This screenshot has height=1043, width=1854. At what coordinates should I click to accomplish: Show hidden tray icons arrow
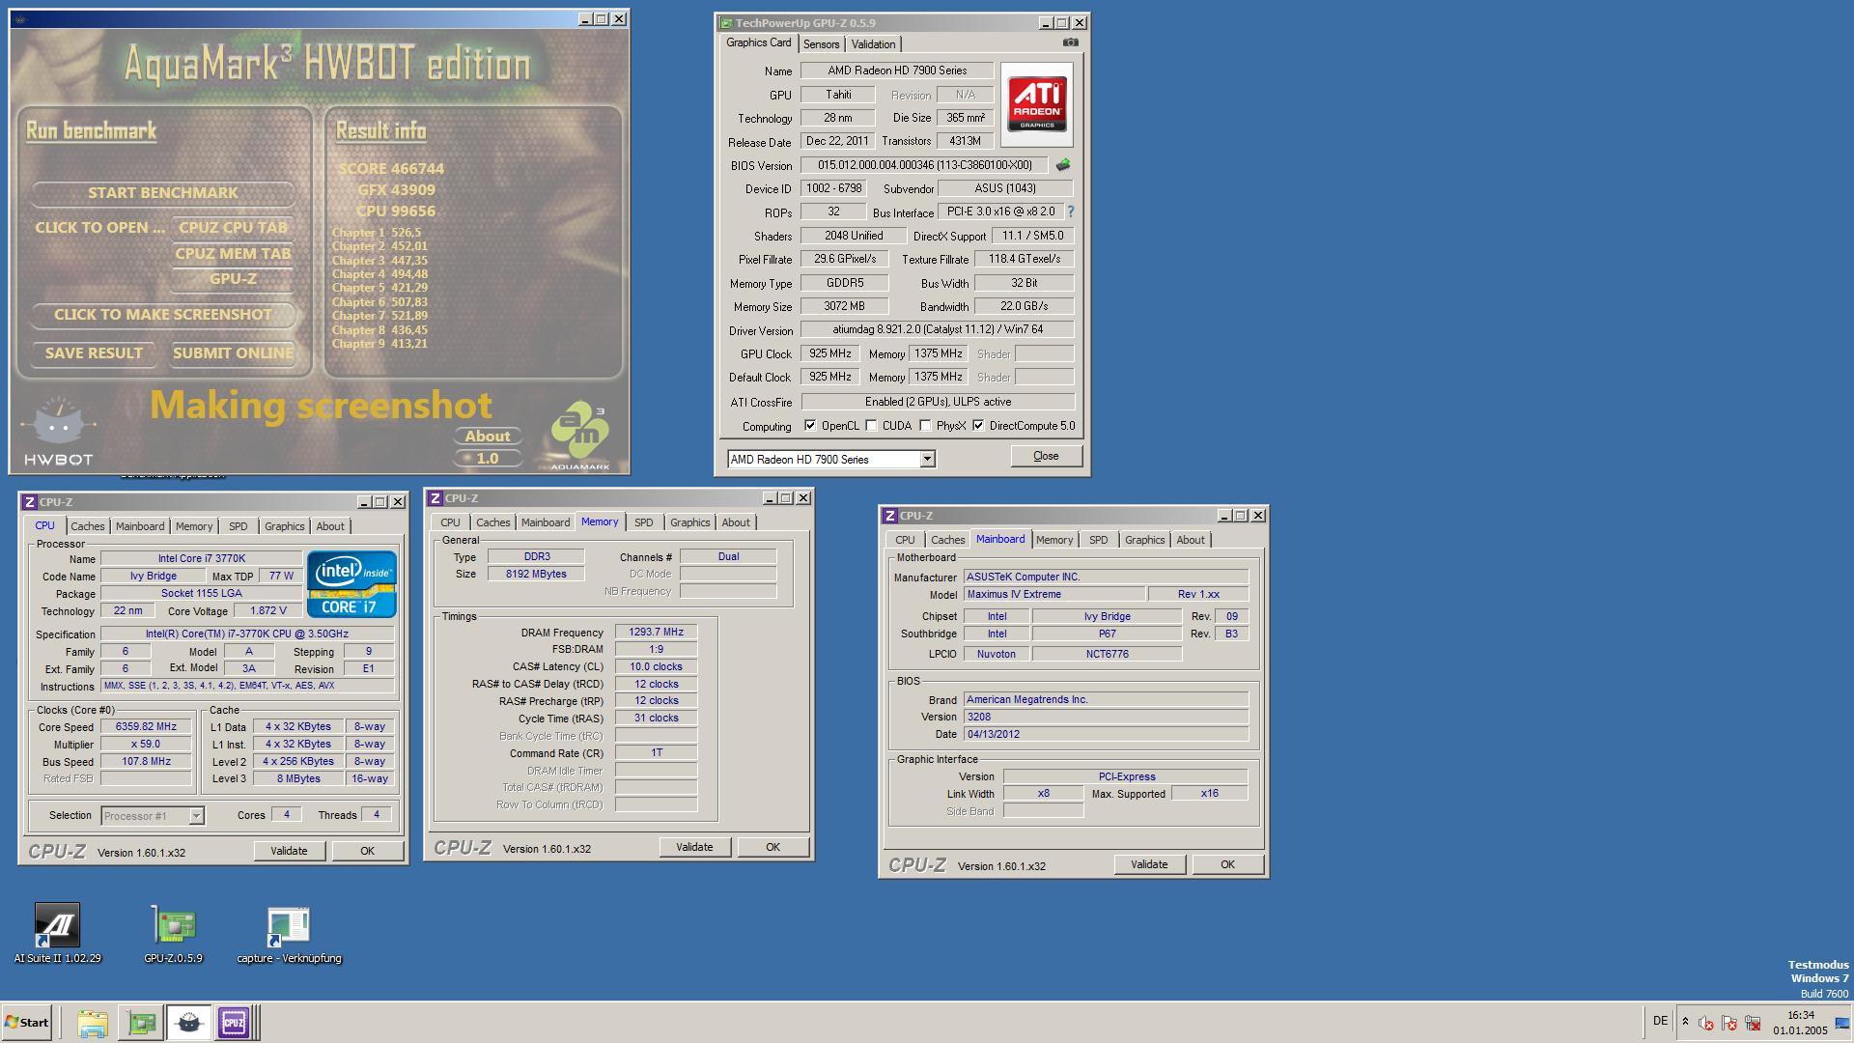(1685, 1022)
